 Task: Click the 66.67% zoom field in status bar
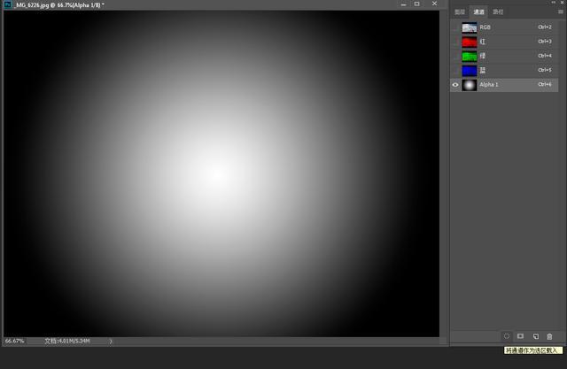(x=15, y=341)
